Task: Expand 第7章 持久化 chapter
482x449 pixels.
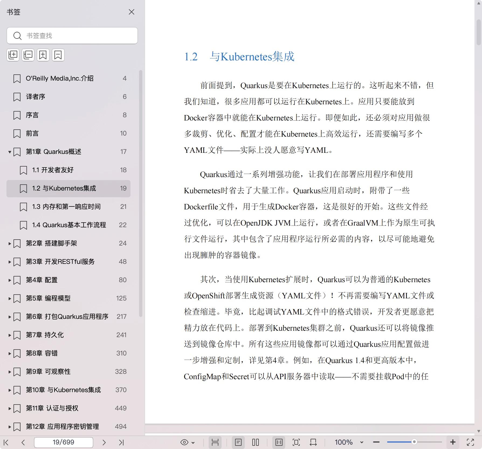Action: pos(10,335)
